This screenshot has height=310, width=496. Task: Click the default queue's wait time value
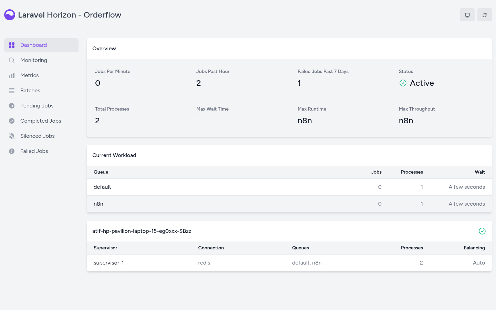tap(467, 187)
